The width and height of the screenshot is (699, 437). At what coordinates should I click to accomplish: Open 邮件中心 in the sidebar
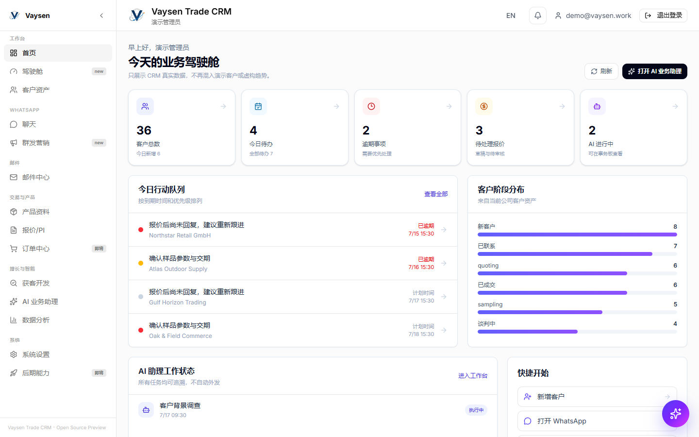tap(58, 177)
